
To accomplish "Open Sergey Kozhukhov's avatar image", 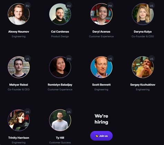I will coord(143,67).
